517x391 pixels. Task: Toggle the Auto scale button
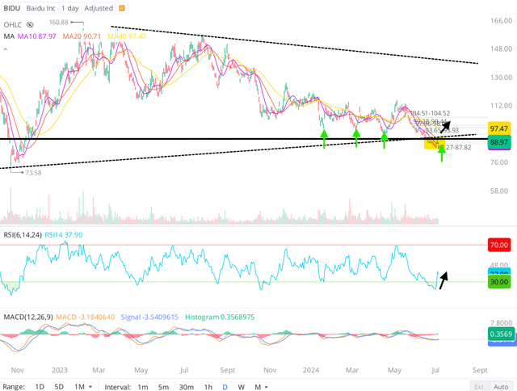[x=501, y=387]
